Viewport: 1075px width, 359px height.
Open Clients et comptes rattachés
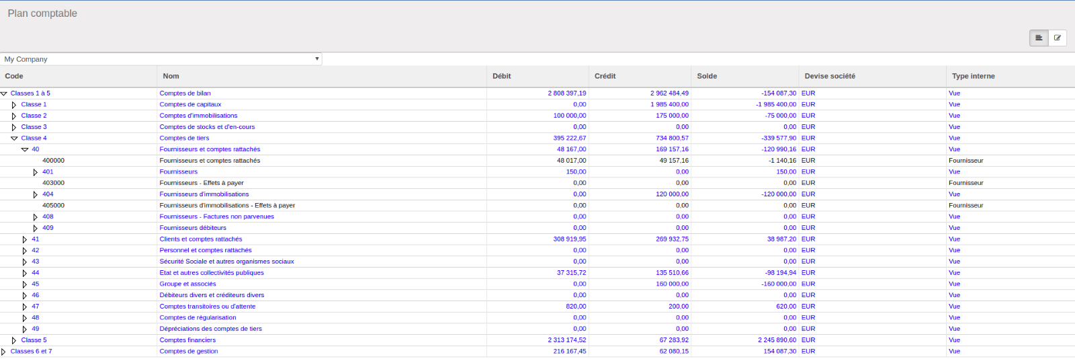point(201,239)
